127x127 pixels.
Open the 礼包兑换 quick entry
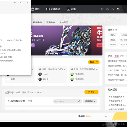[x=113, y=44]
